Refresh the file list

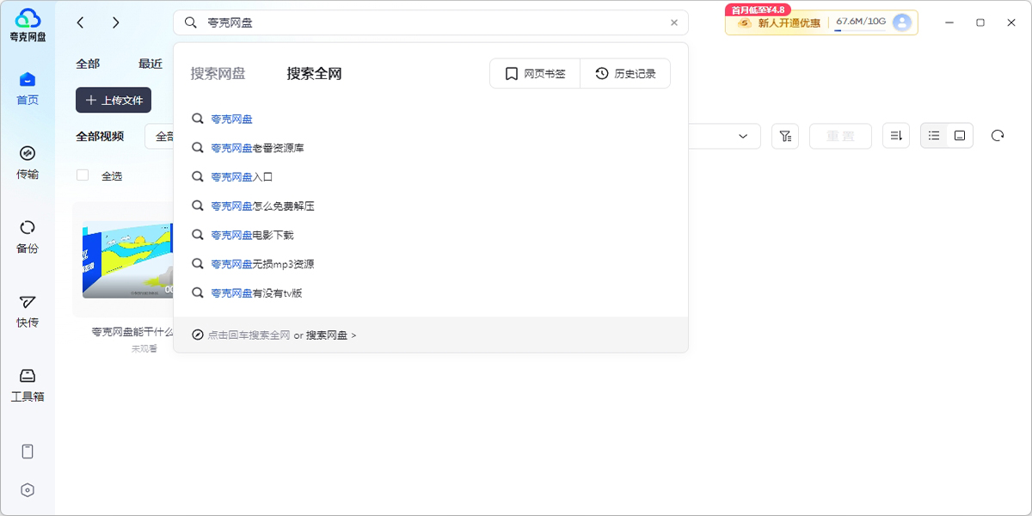click(998, 136)
